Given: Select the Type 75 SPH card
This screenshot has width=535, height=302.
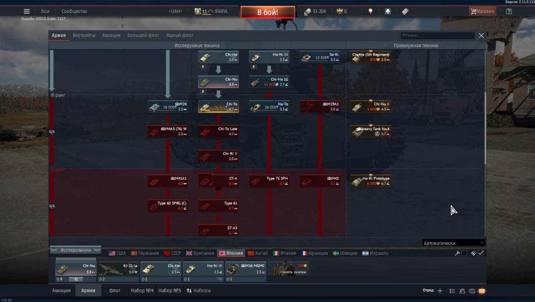Looking at the screenshot, I should [269, 181].
